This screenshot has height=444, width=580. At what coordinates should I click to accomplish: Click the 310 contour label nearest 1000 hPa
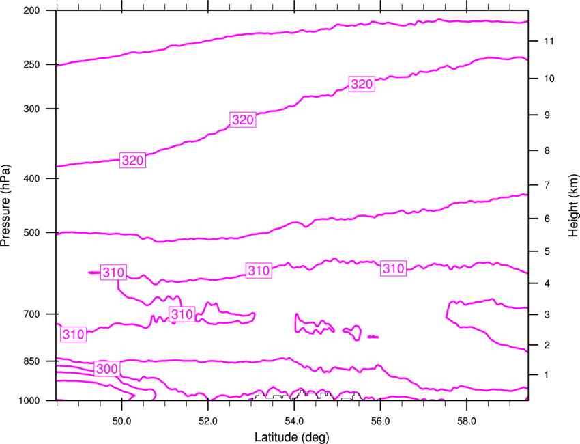73,335
